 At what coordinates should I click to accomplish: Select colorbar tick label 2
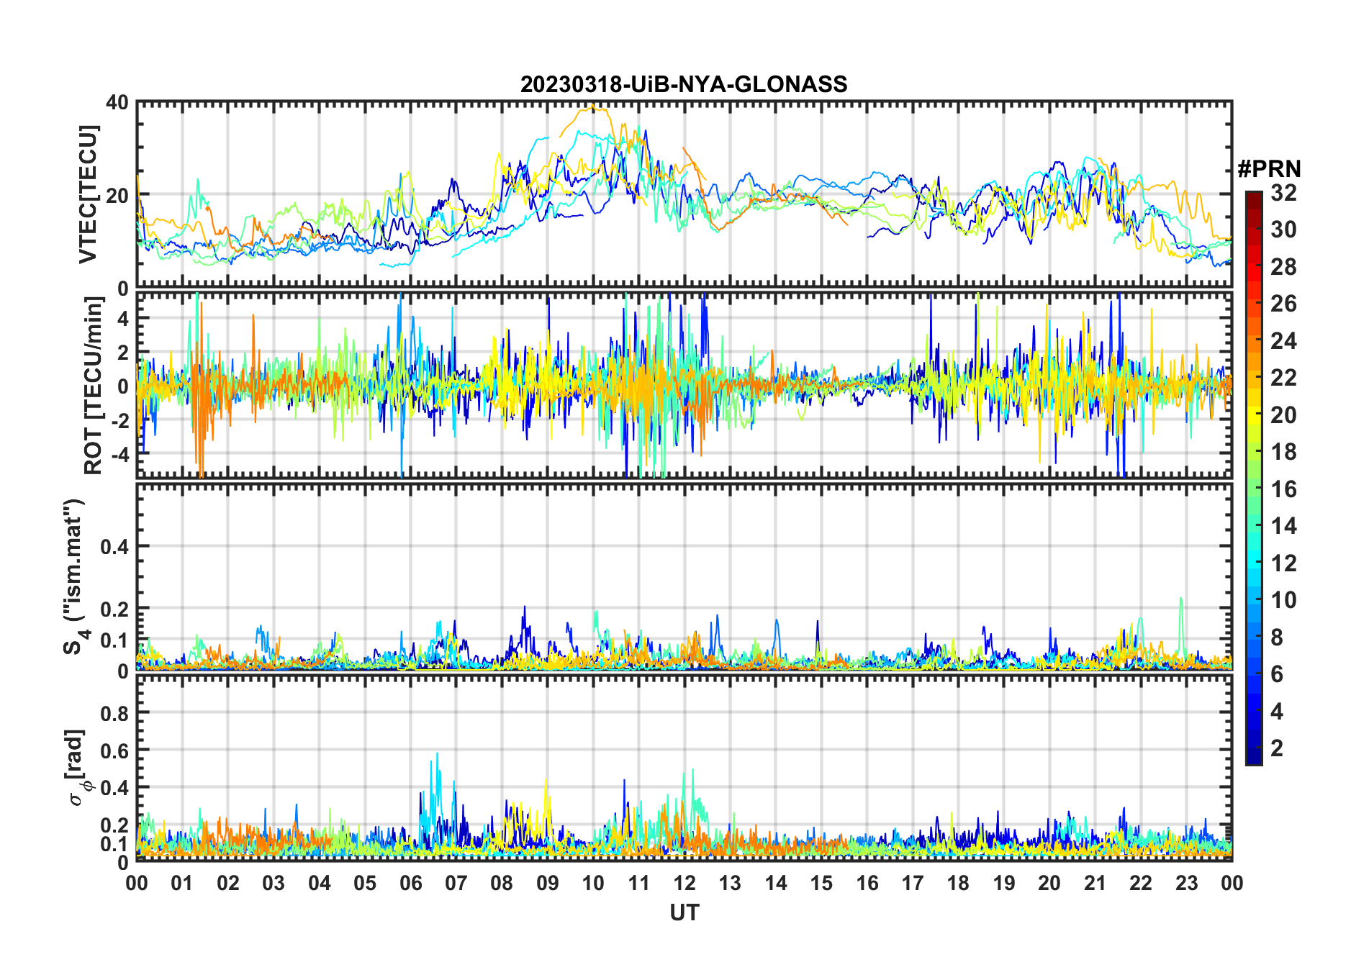pos(1277,748)
